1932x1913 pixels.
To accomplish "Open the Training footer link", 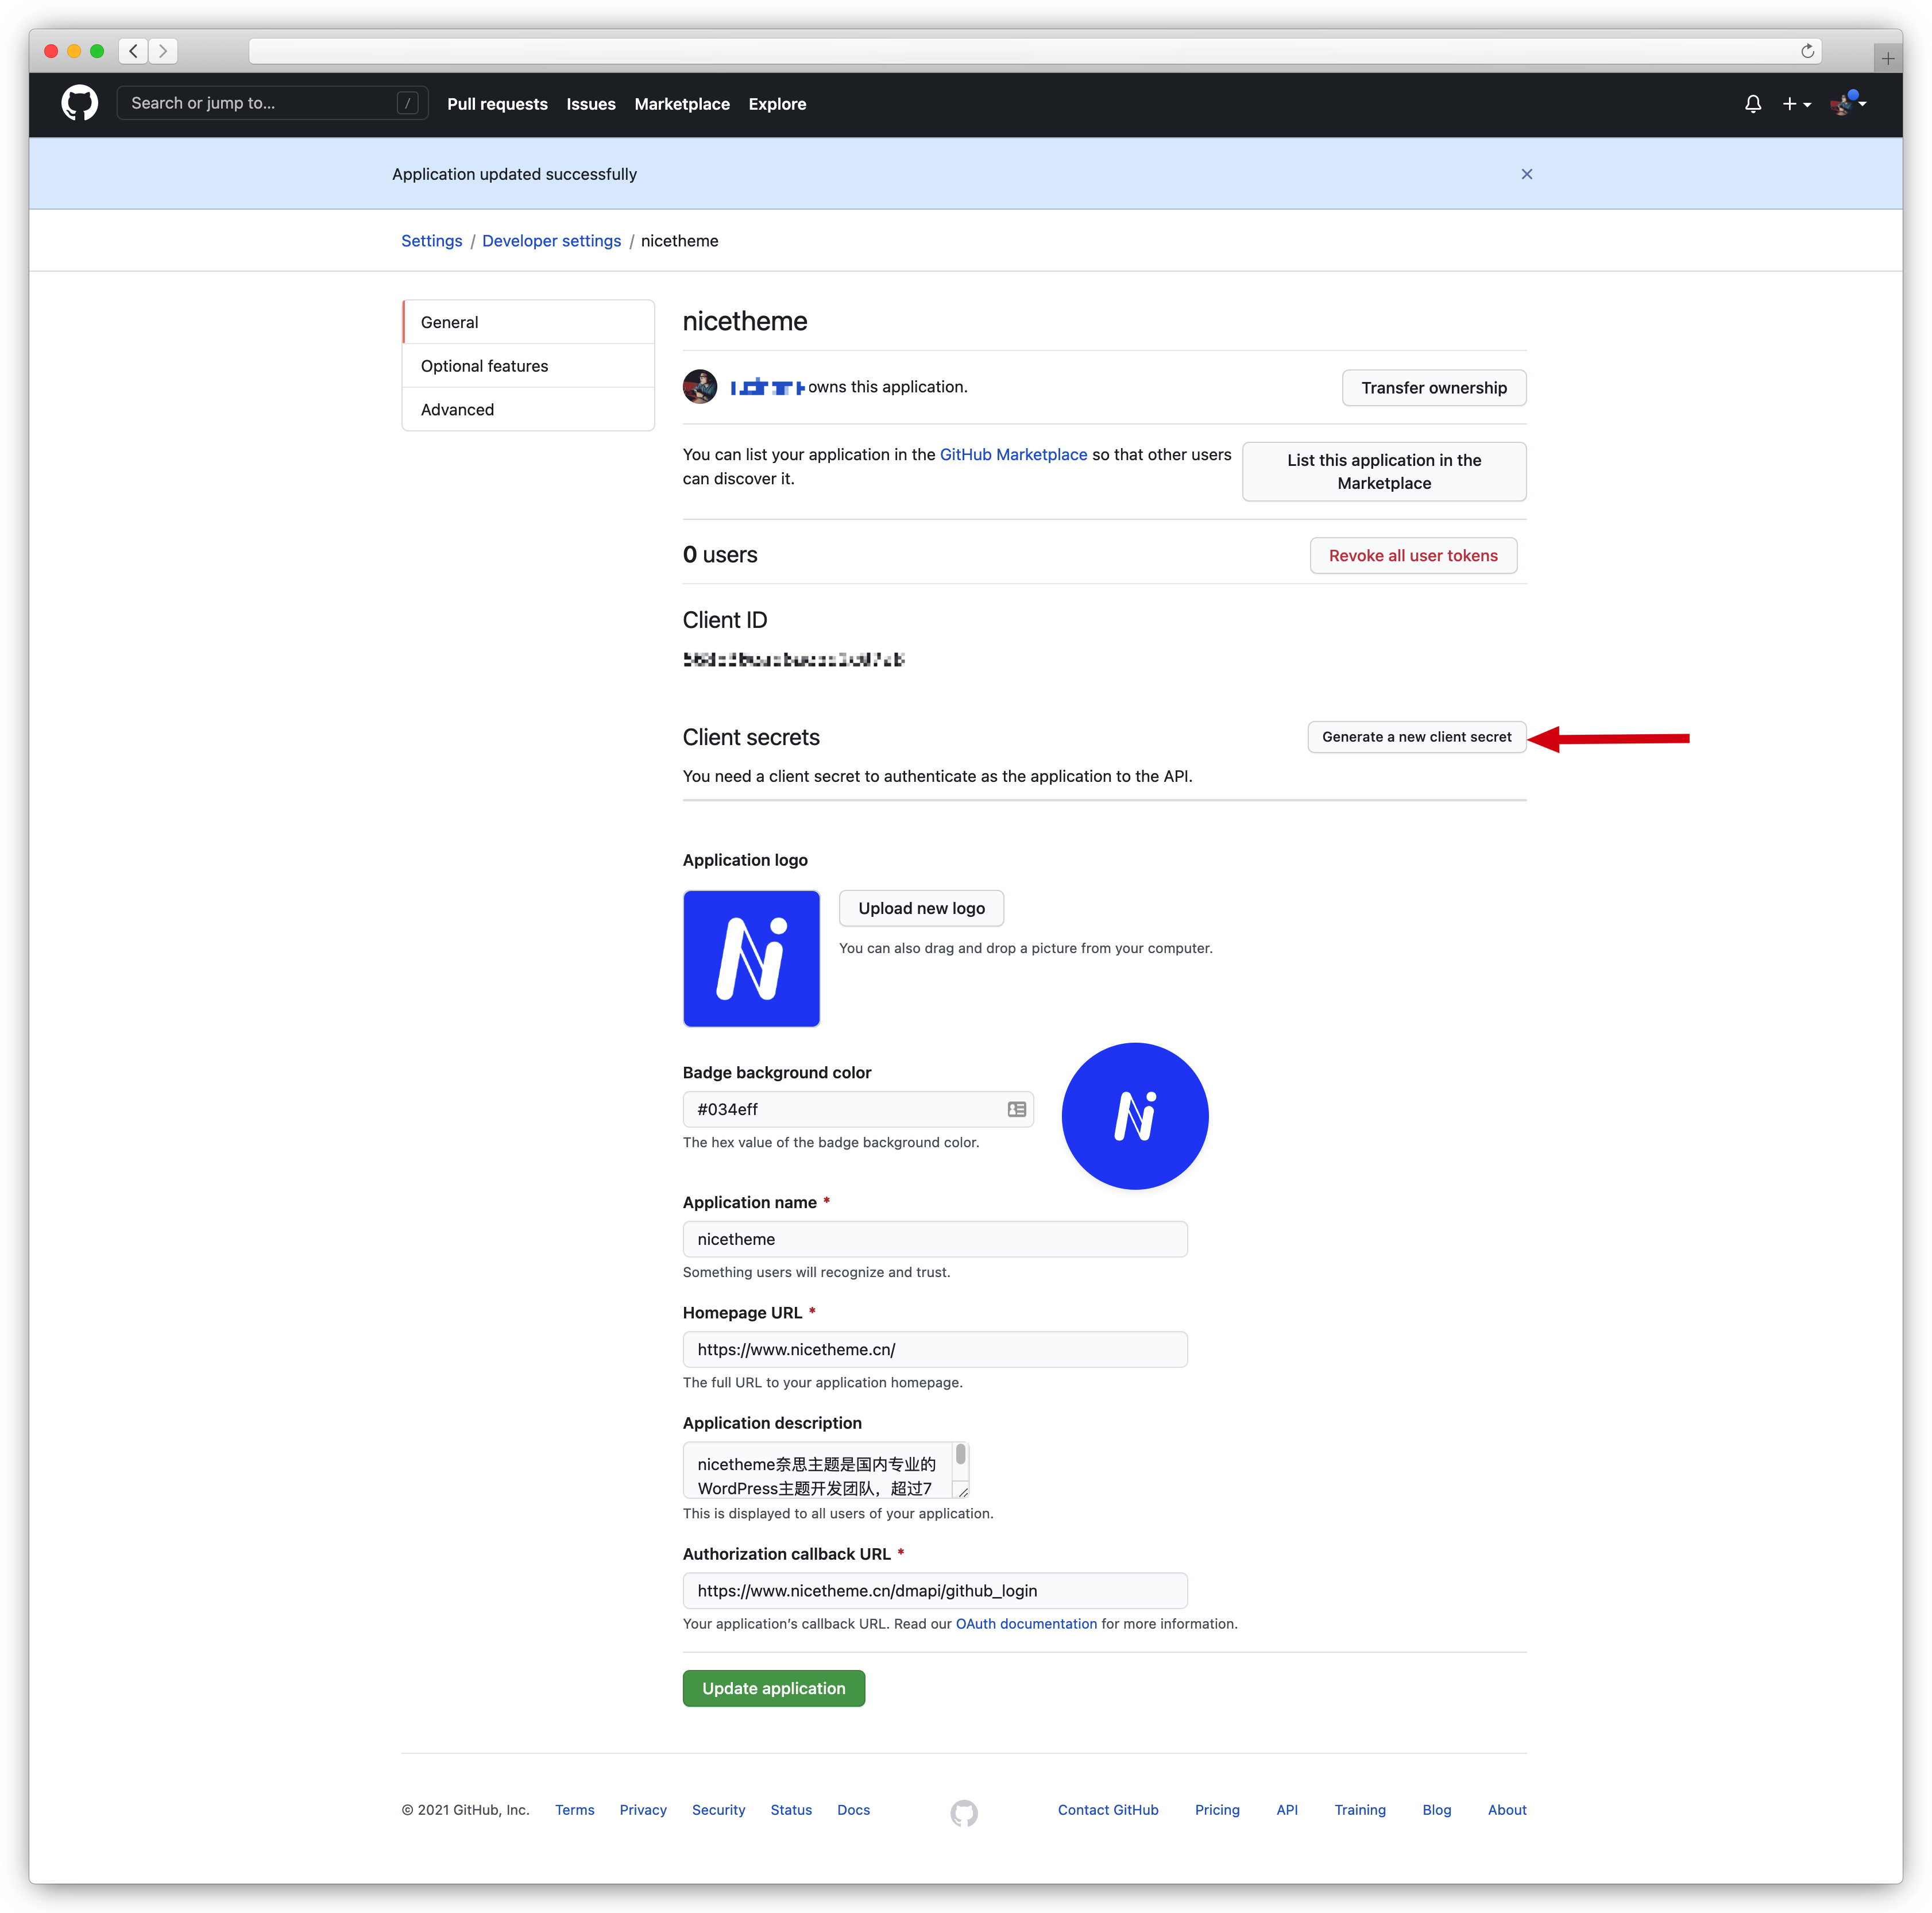I will click(1360, 1810).
